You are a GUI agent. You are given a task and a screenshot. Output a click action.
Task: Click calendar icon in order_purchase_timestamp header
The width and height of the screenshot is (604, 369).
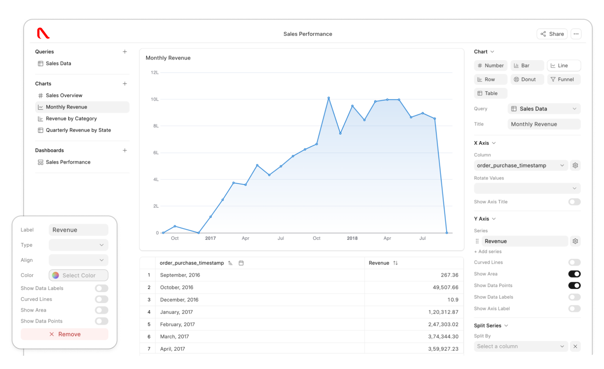[x=241, y=263]
